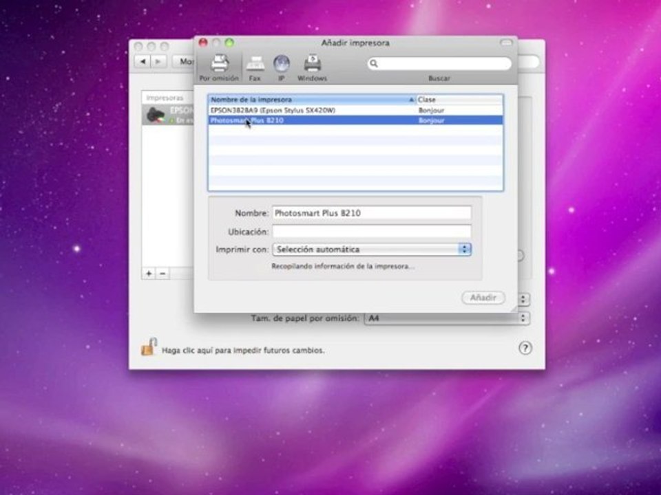Screen dimensions: 661x495
Task: Open the help question mark button
Action: tap(525, 348)
